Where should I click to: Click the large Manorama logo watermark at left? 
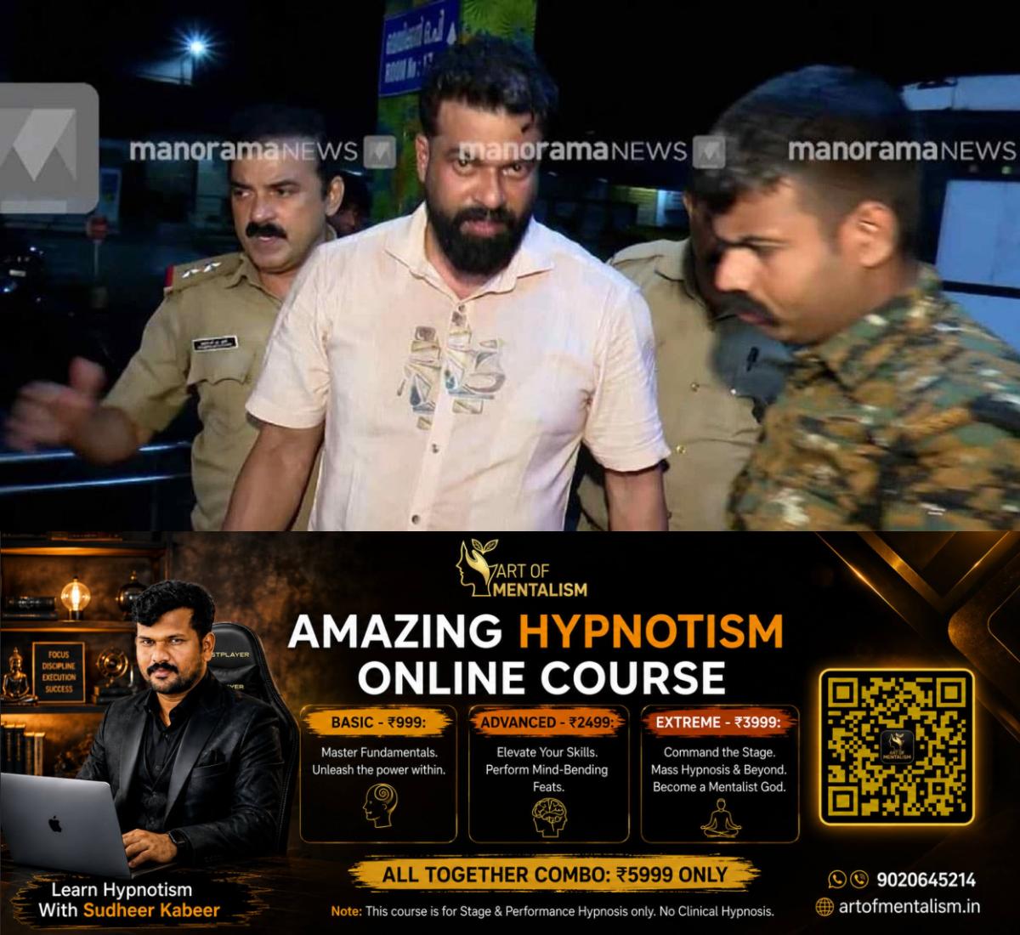point(48,148)
